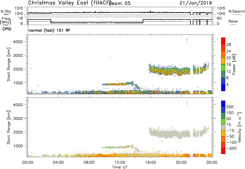
Task: Pick the red top segment of Power colorbar
Action: 223,41
